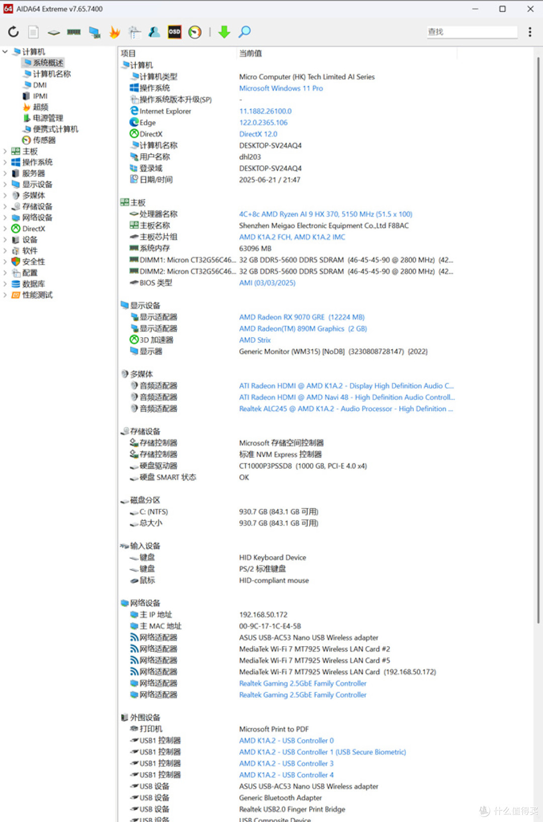Click the Internet Explorer row icon
Viewport: 543px width, 822px height.
tap(134, 111)
